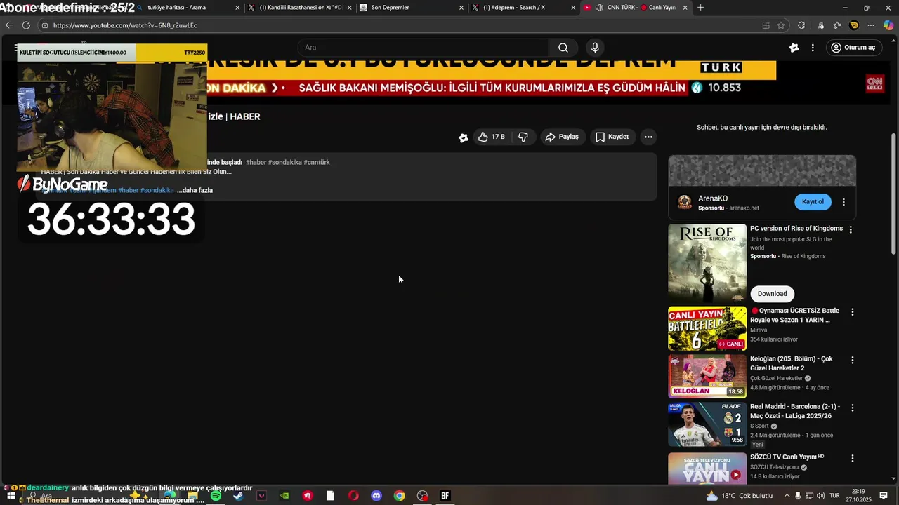Close the #deprem Search tab
899x505 pixels.
tap(573, 8)
